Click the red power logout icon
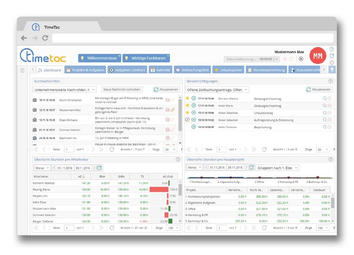Viewport: 354px width, 255px height. pos(332,63)
